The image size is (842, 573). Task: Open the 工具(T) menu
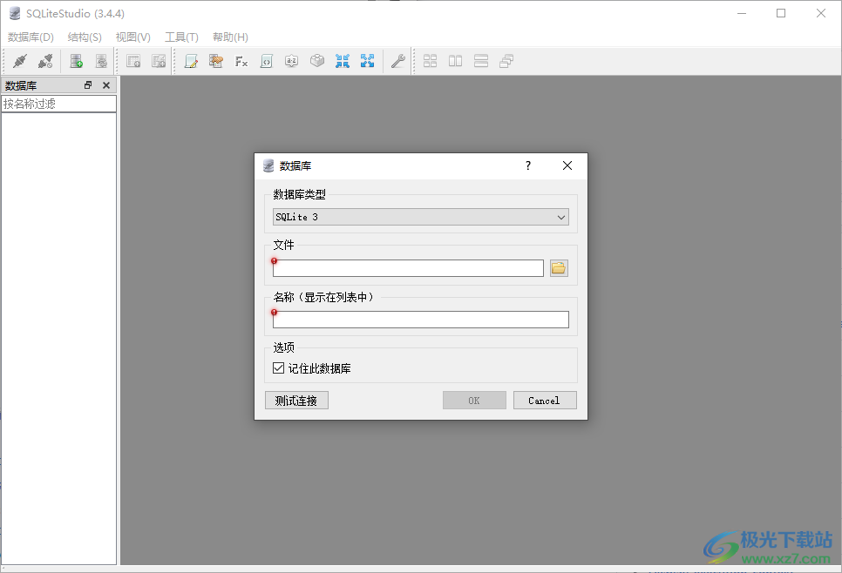point(181,37)
